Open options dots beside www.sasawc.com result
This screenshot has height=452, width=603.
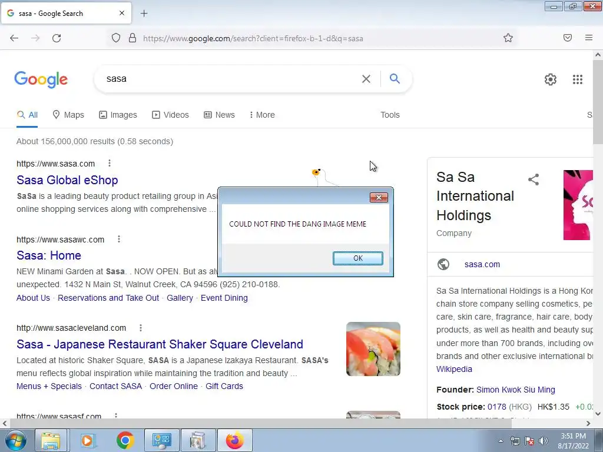click(119, 239)
